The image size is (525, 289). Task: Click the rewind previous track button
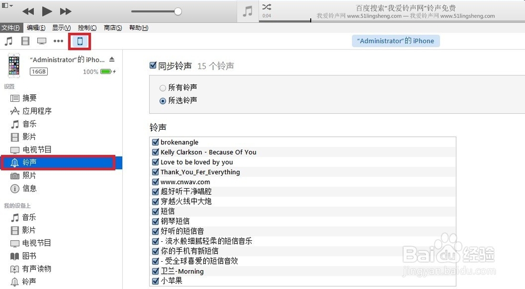(x=28, y=12)
